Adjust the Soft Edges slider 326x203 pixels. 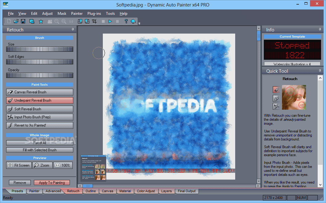coord(40,62)
